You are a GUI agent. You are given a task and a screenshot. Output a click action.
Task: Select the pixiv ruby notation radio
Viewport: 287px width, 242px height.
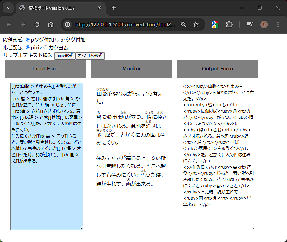coord(28,47)
